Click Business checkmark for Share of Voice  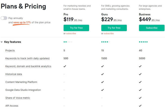click(x=140, y=98)
